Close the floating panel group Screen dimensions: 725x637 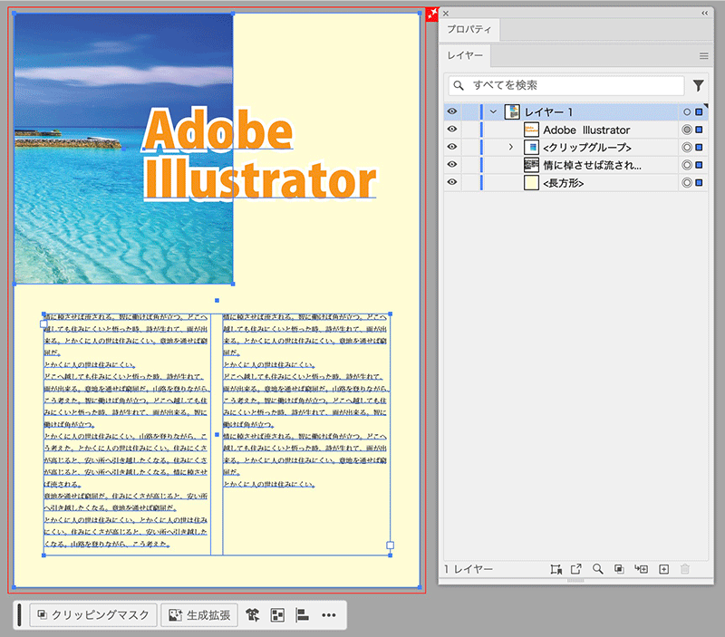(x=446, y=14)
